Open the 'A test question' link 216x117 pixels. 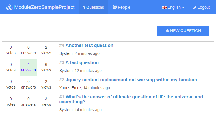(82, 62)
